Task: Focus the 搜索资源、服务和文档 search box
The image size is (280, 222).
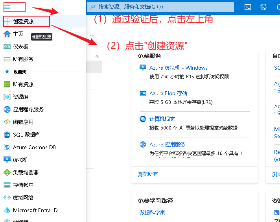Action: tap(160, 7)
